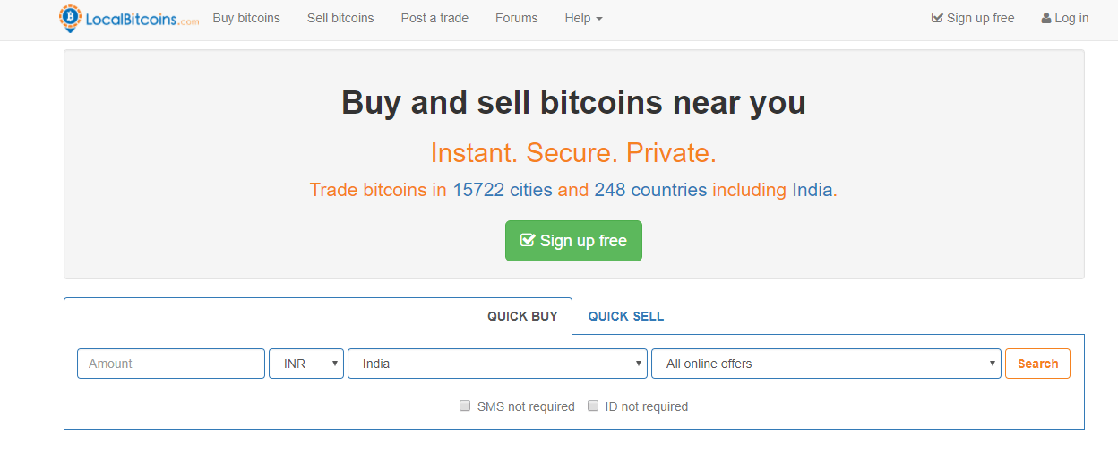Enable the SMS not required checkbox
Screen dimensions: 1118x462
(x=465, y=406)
